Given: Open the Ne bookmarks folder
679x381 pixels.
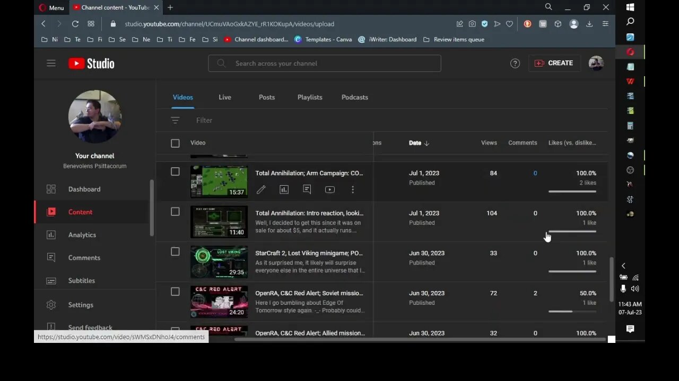Looking at the screenshot, I should point(141,39).
